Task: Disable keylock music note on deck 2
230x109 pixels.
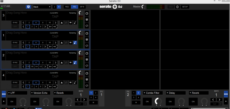Action: tap(75, 63)
